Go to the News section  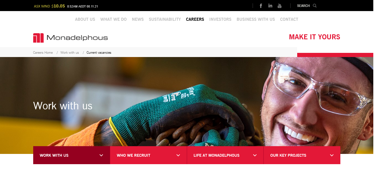point(138,19)
